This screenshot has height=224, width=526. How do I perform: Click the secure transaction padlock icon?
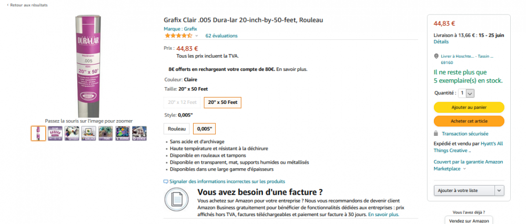coord(436,133)
